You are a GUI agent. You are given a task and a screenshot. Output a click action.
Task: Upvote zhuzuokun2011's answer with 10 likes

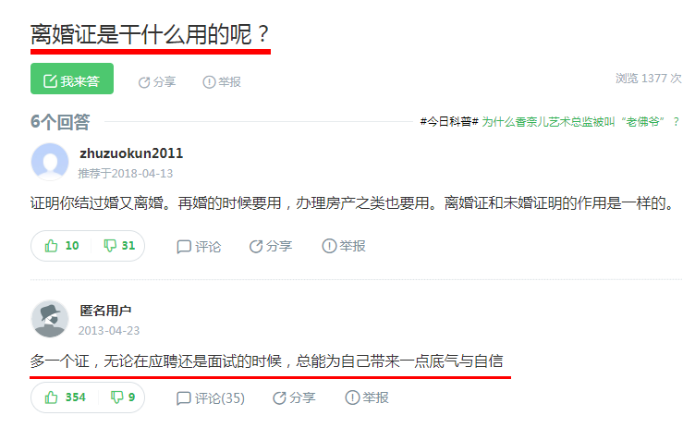coord(62,246)
